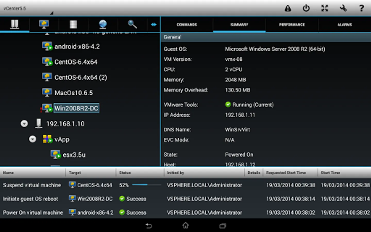This screenshot has height=232, width=371.
Task: Click the esx3.5u VM icon
Action: (56, 155)
